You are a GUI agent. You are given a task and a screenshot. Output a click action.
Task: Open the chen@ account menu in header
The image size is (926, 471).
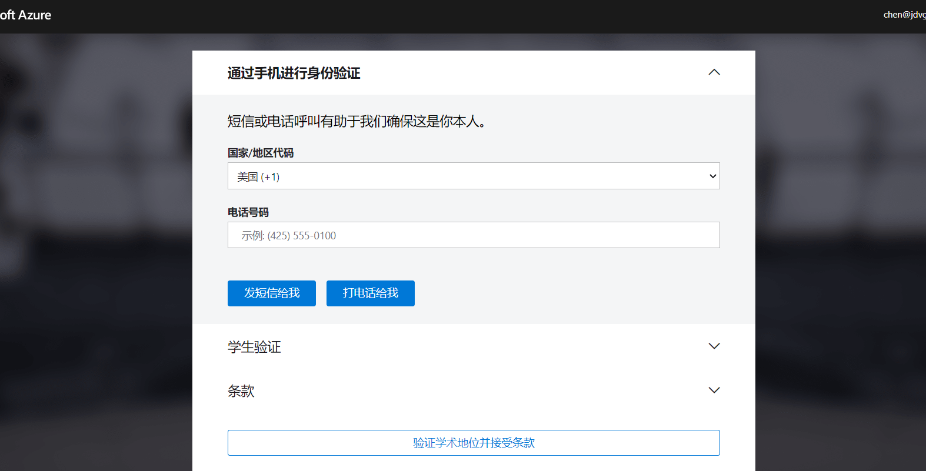pos(904,15)
